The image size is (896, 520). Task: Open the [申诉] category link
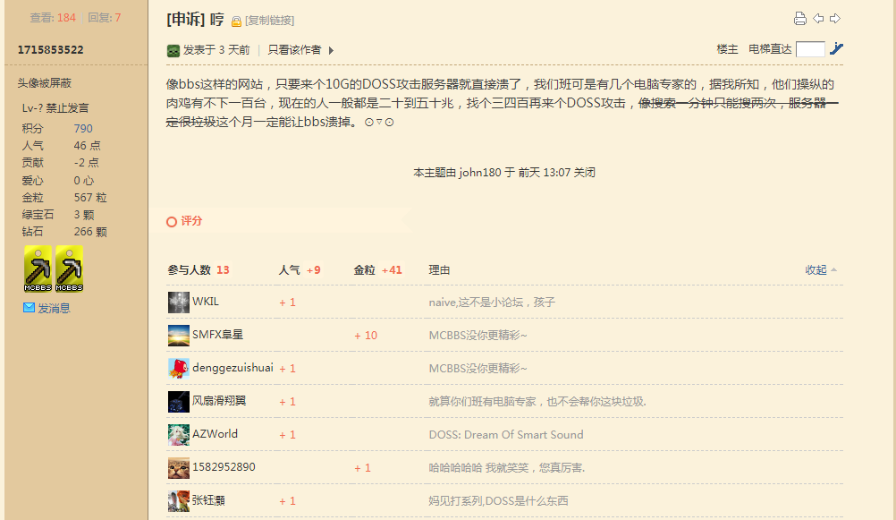(186, 20)
